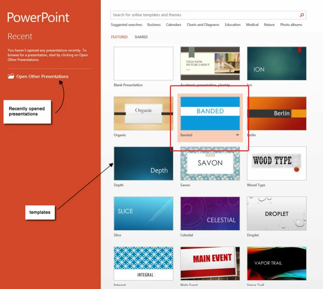
Task: Search for Nature themed templates
Action: point(269,25)
